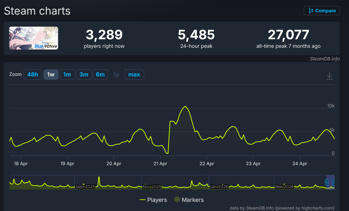Switch zoom to 1m
The image size is (349, 211).
(67, 75)
